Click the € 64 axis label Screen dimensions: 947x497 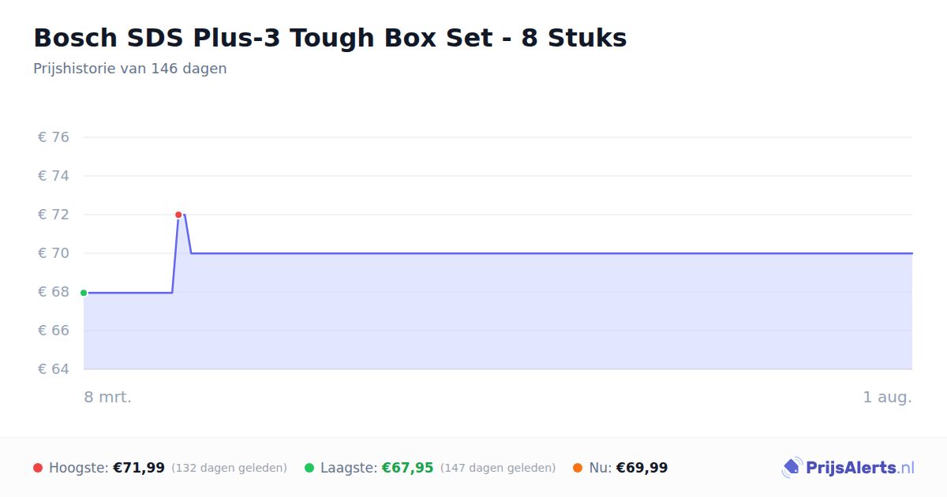pyautogui.click(x=54, y=369)
